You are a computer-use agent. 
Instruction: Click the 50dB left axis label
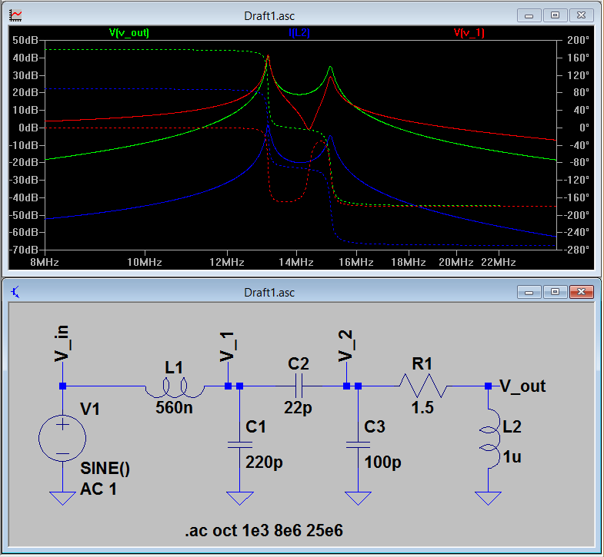point(25,41)
